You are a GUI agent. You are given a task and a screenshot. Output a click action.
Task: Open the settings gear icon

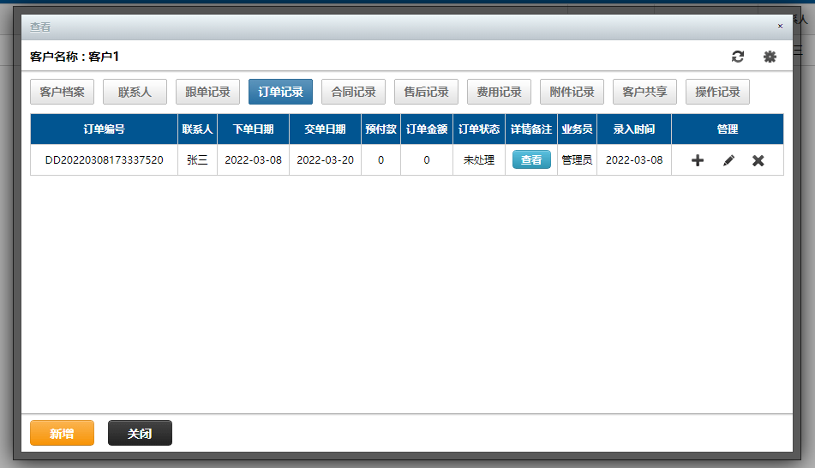click(x=770, y=57)
